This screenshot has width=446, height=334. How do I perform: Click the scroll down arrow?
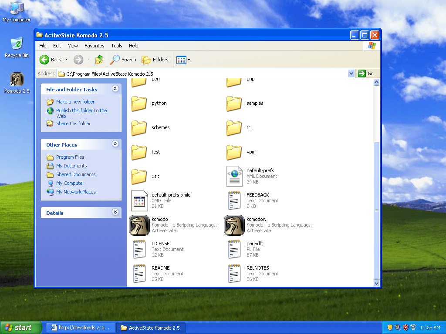(376, 283)
